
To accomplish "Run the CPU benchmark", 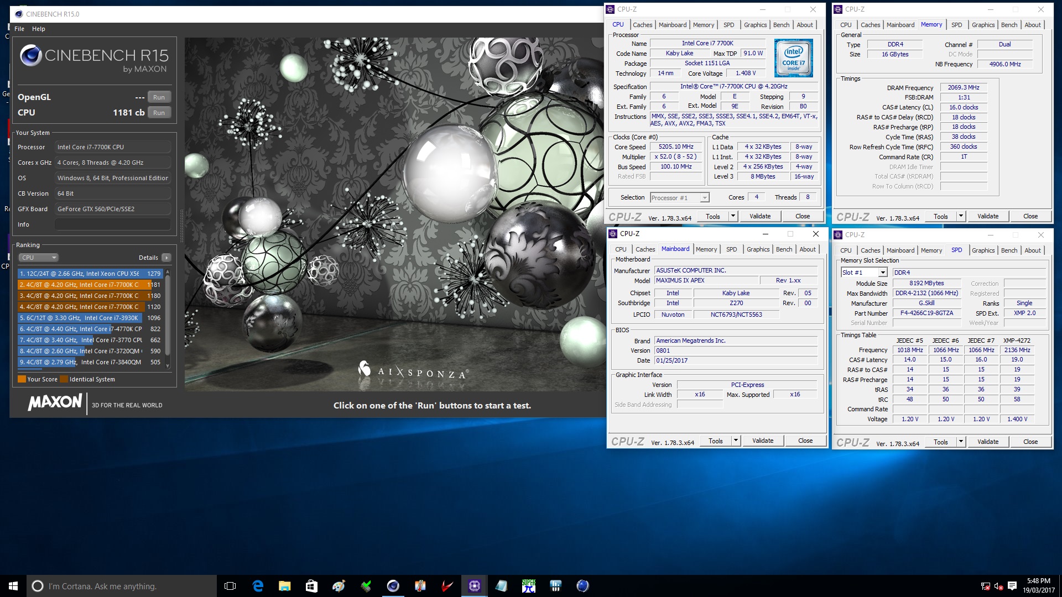I will 159,113.
